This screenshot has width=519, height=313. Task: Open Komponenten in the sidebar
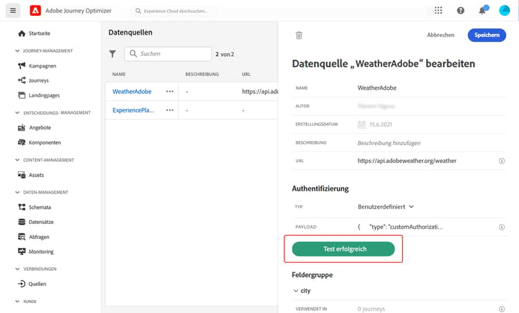(x=39, y=142)
